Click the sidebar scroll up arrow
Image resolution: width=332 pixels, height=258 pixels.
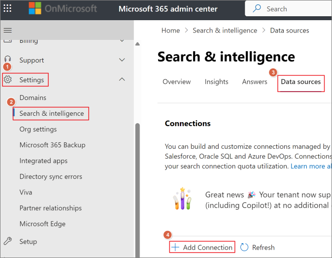click(x=137, y=44)
